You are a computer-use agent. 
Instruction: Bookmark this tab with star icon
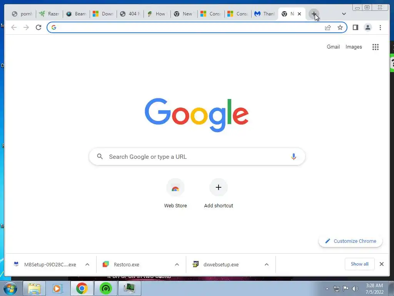[x=340, y=27]
